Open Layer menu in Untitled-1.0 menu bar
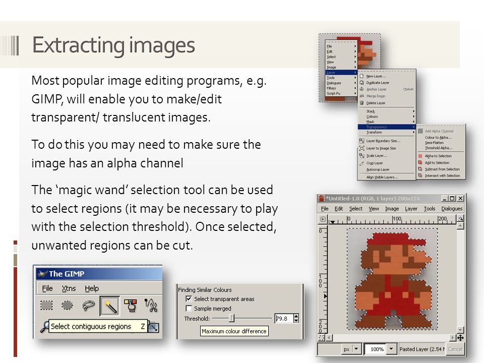484x363 pixels. [411, 209]
